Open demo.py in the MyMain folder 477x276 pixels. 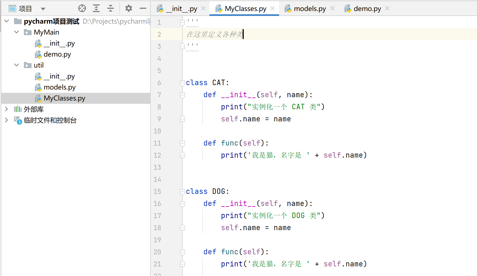pos(57,54)
